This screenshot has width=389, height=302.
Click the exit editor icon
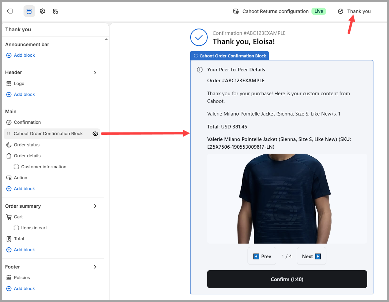click(9, 11)
